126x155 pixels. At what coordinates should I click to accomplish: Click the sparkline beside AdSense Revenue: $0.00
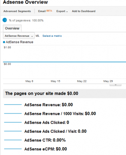pyautogui.click(x=13, y=104)
